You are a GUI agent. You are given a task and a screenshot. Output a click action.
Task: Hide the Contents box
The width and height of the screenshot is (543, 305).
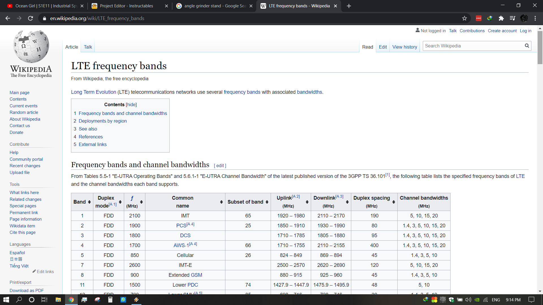[x=131, y=104]
